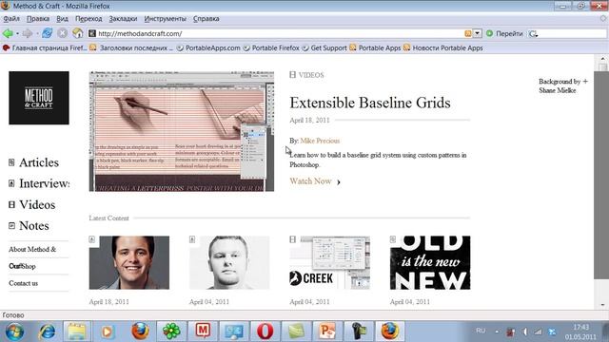609x342 pixels.
Task: Expand the address bar history dropdown
Action: (x=478, y=34)
